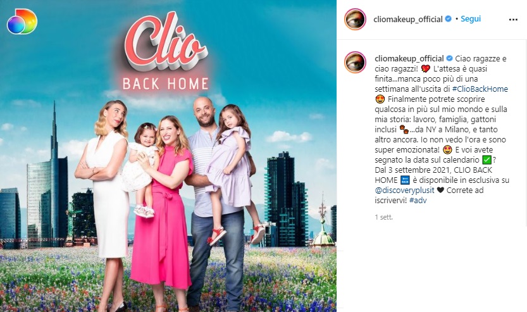Viewport: 527px width, 312px height.
Task: Click the black heart emoji before Correte
Action: pyautogui.click(x=440, y=190)
